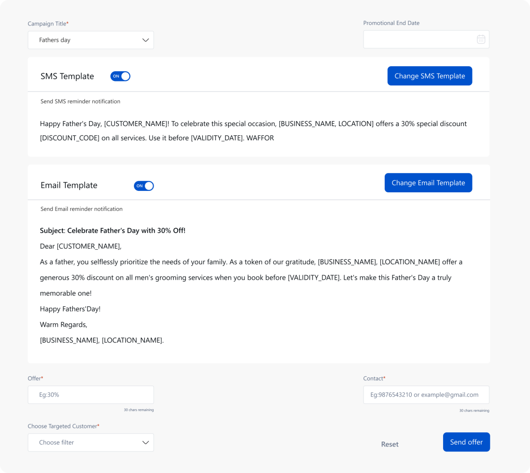Turn off the SMS Template switch
Image resolution: width=530 pixels, height=473 pixels.
click(120, 76)
